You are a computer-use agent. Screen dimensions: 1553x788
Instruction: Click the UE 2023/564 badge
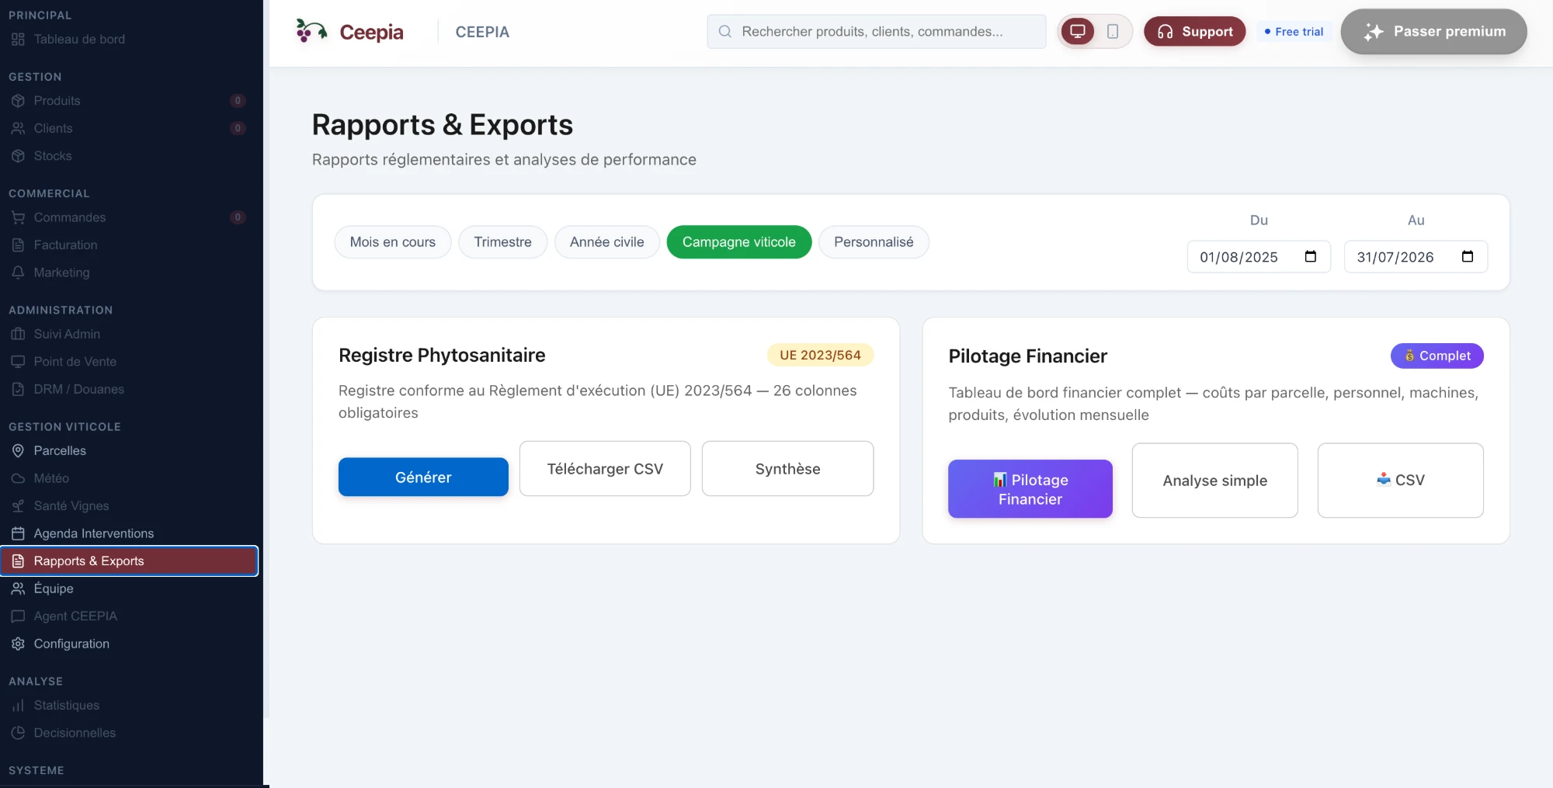pos(820,355)
